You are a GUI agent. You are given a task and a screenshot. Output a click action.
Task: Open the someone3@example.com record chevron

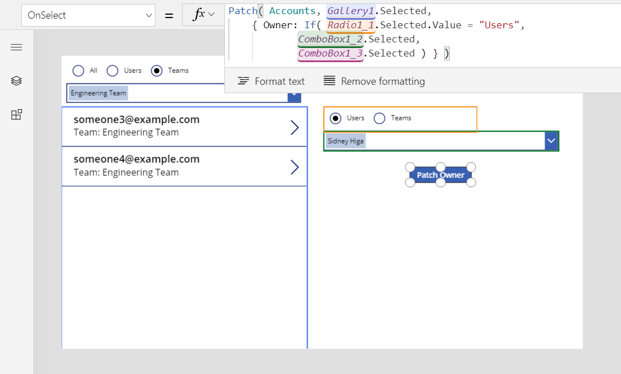click(294, 128)
